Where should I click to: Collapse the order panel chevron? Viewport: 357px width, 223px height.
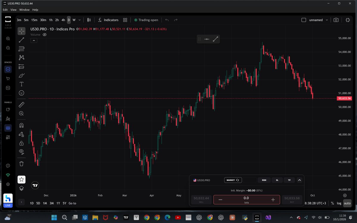pyautogui.click(x=300, y=180)
